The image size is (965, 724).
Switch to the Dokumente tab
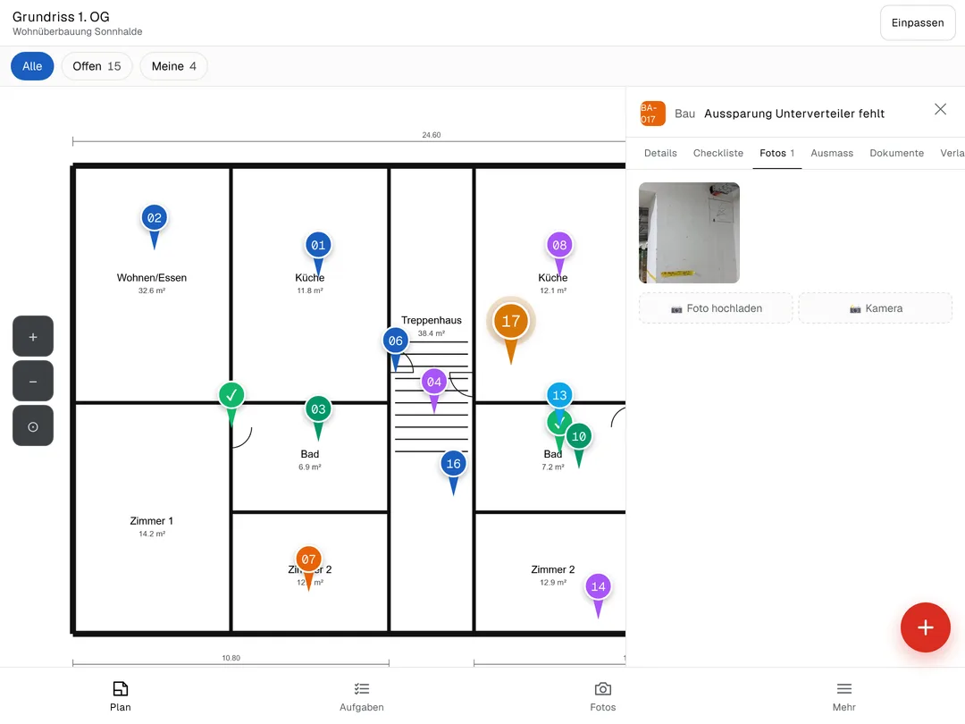pos(897,154)
